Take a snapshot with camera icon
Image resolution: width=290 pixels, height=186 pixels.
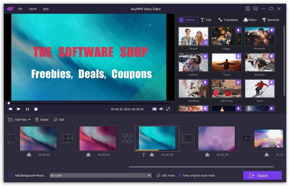coord(154,109)
